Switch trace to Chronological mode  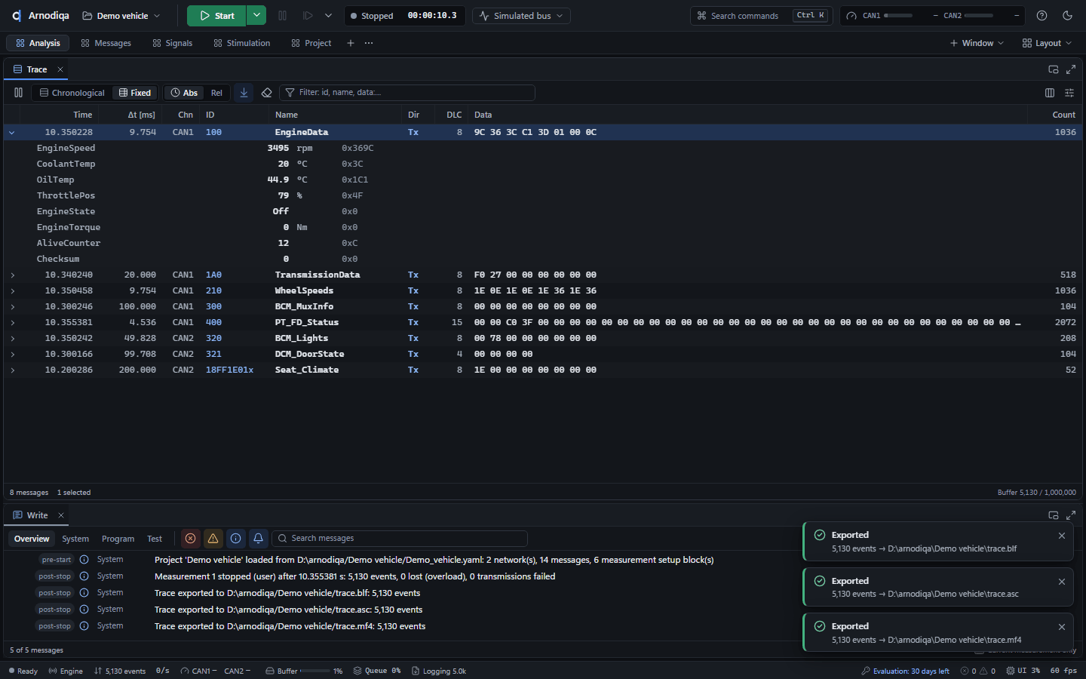(x=72, y=93)
